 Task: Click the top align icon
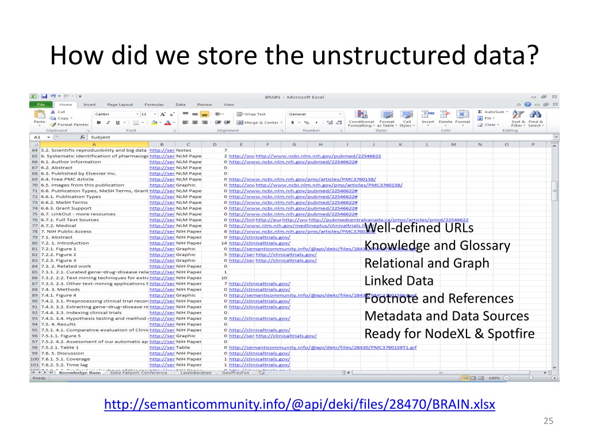point(185,114)
